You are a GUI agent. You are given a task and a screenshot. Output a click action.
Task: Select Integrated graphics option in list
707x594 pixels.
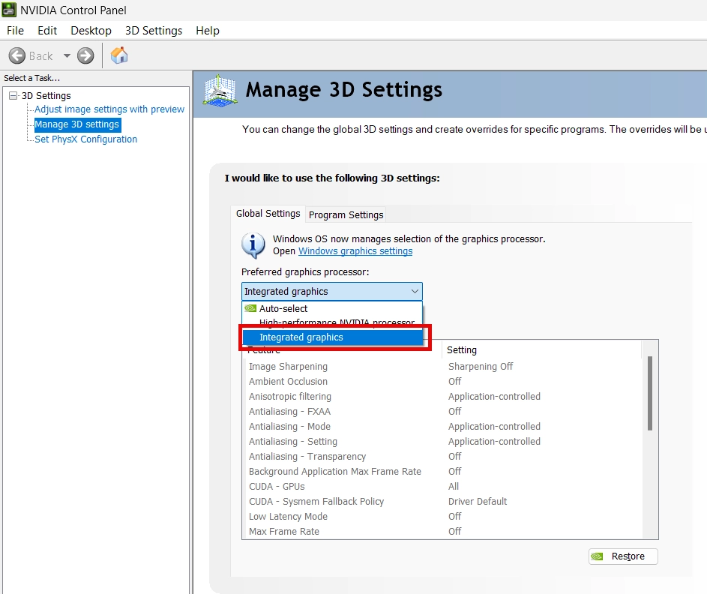301,337
